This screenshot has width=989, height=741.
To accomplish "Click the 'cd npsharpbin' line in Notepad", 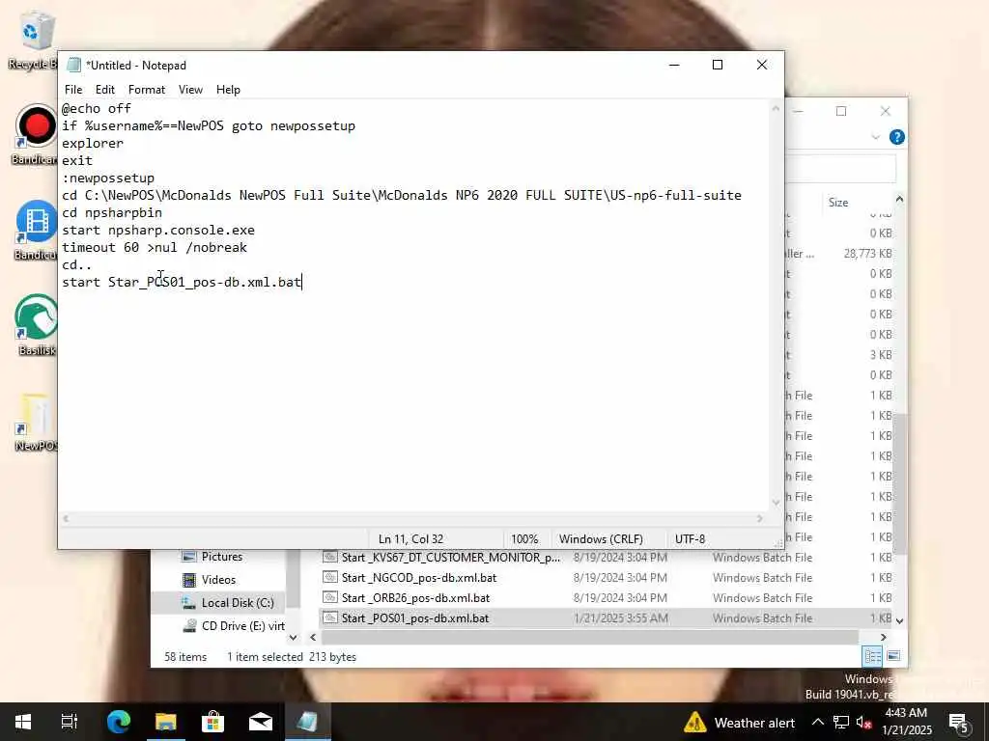I will 112,212.
